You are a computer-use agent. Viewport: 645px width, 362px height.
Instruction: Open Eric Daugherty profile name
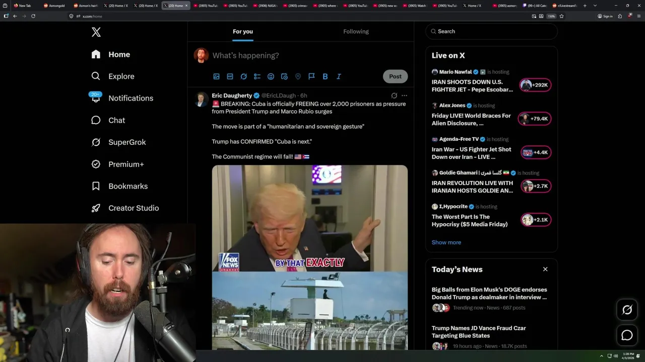(x=232, y=96)
